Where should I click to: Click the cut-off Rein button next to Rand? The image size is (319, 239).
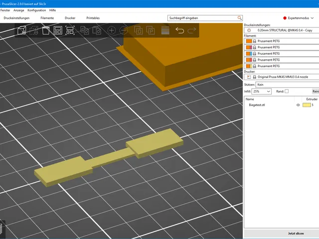click(316, 92)
